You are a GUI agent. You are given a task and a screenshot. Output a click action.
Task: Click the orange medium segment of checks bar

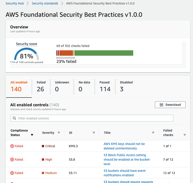point(66,53)
